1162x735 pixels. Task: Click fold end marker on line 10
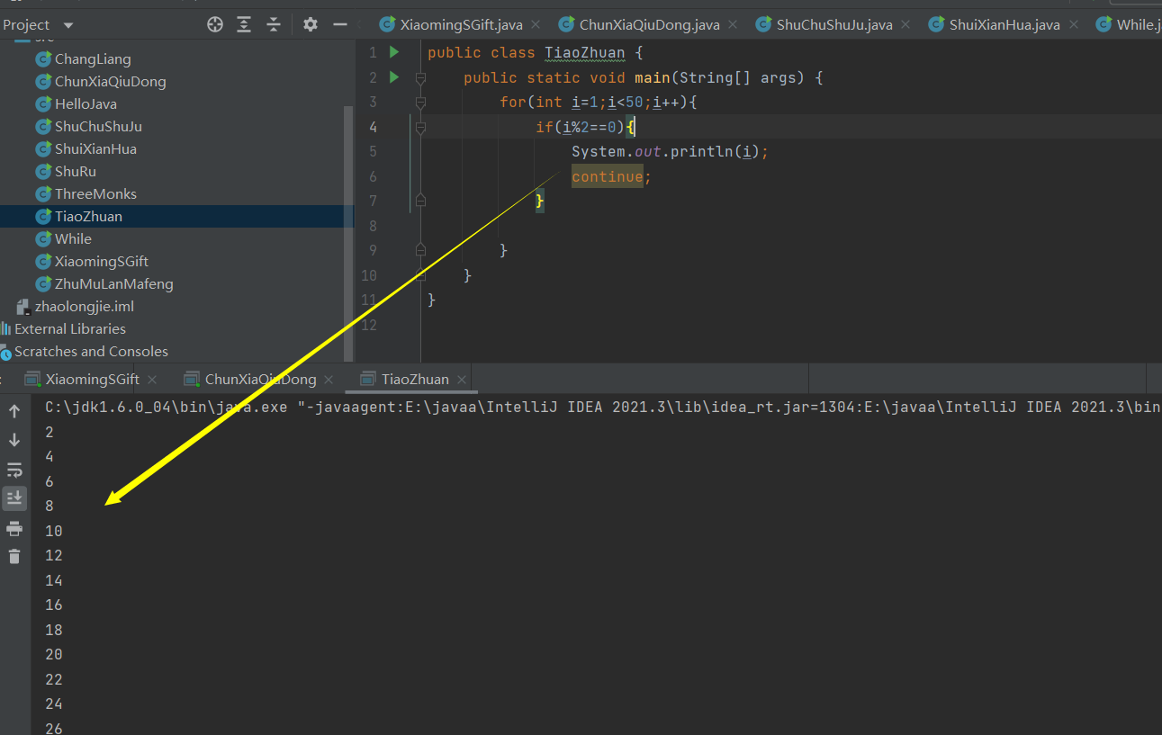(x=420, y=274)
